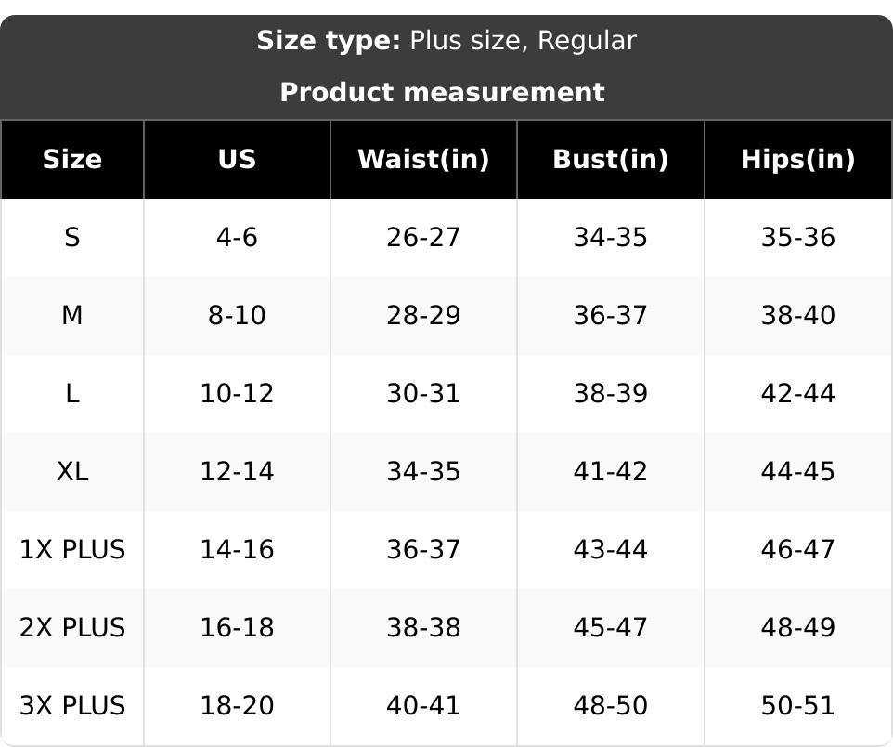Select bust measurement 45-47 cell
The height and width of the screenshot is (747, 893).
(610, 628)
